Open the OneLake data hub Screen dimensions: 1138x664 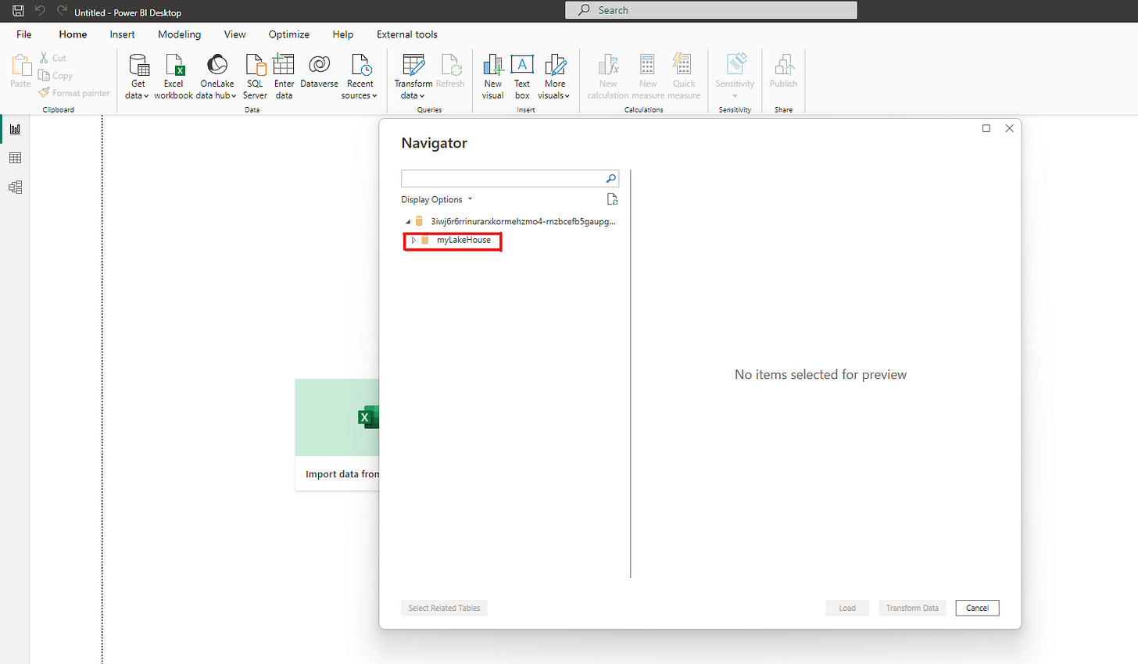tap(217, 74)
